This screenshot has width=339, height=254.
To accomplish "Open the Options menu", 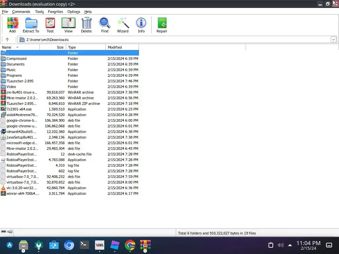I will tap(74, 12).
